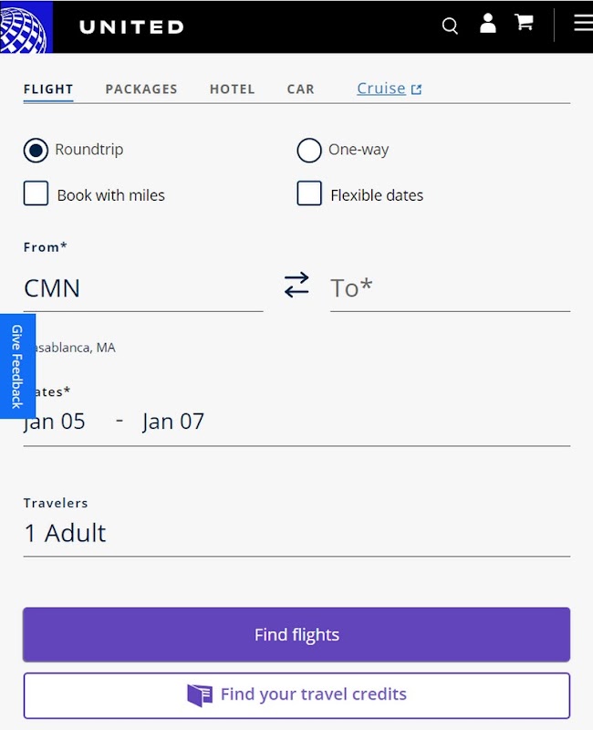Open the Jan 05 departure date picker
The width and height of the screenshot is (593, 730).
click(55, 422)
